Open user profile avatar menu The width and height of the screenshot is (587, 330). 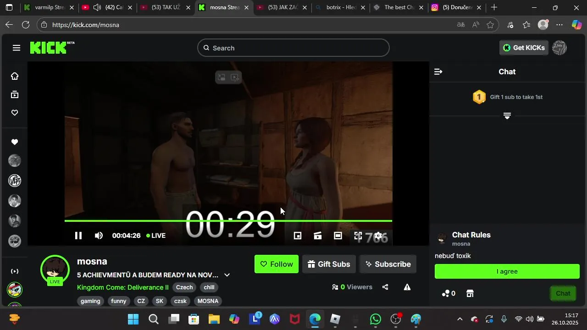[559, 48]
